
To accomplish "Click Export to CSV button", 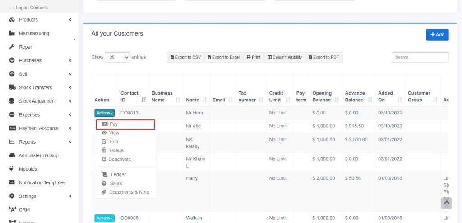I will (185, 57).
